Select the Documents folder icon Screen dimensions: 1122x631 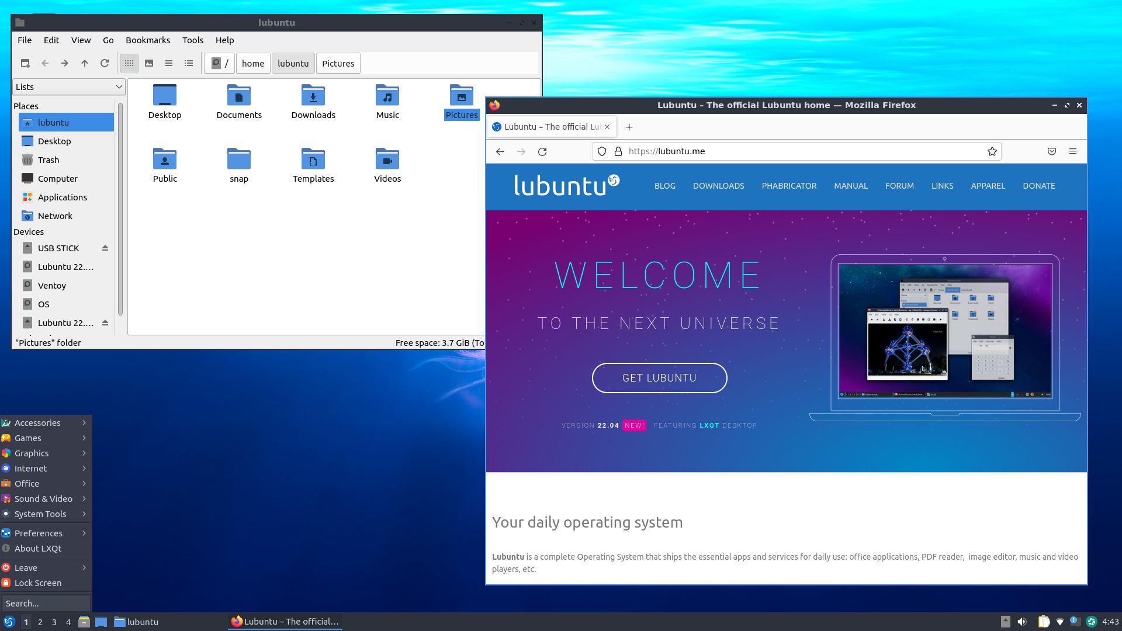(239, 102)
